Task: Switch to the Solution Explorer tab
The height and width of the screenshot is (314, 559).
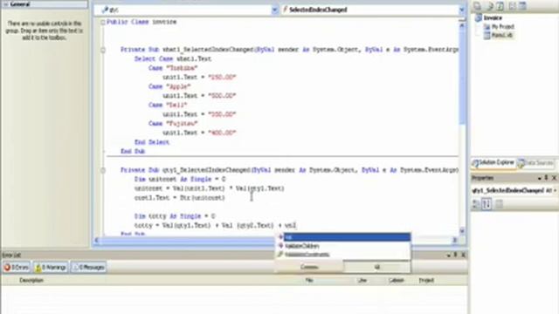Action: [x=493, y=163]
